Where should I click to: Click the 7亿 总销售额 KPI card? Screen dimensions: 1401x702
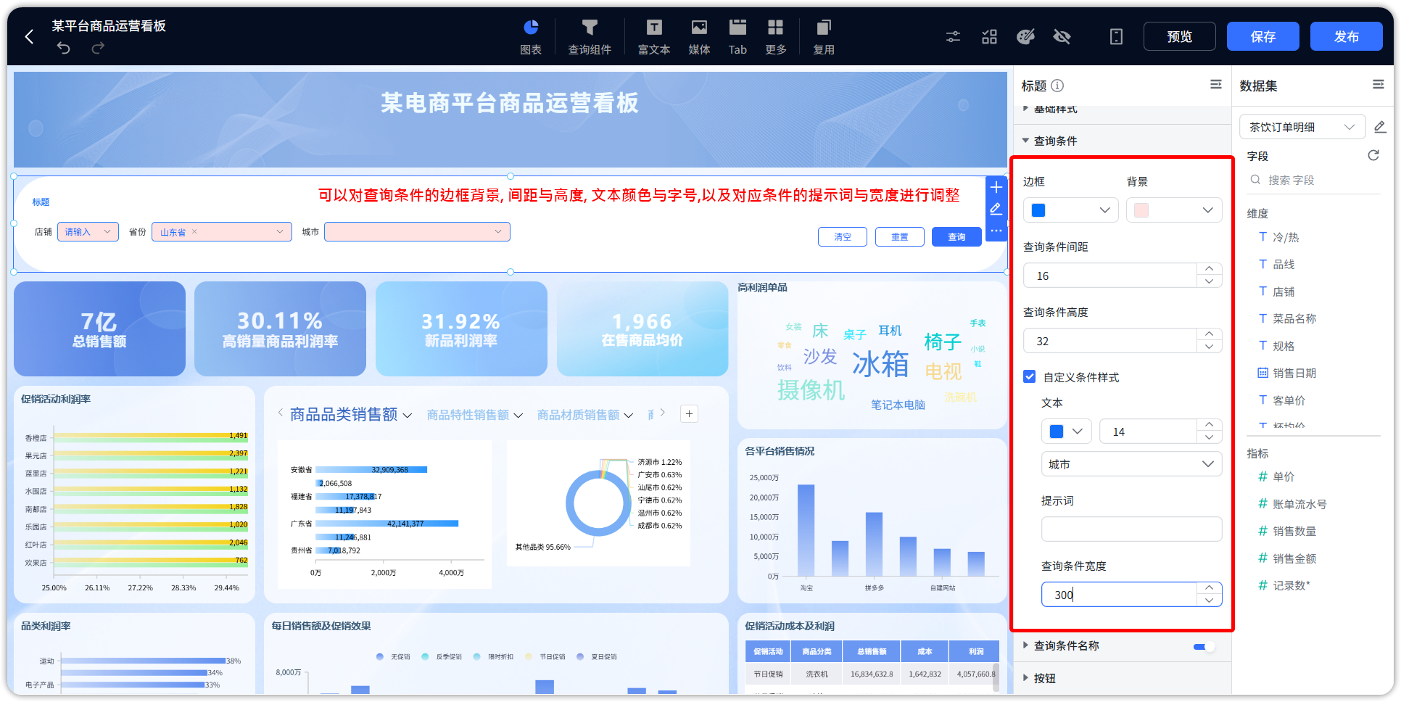(99, 329)
